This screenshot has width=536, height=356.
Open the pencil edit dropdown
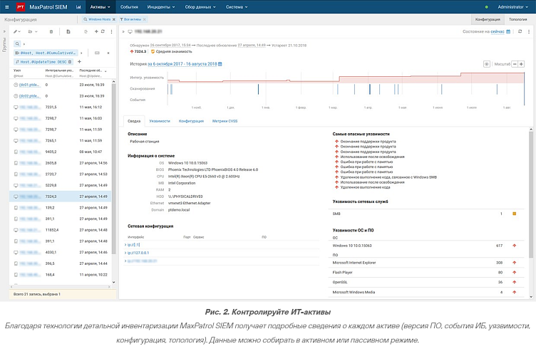(x=17, y=31)
